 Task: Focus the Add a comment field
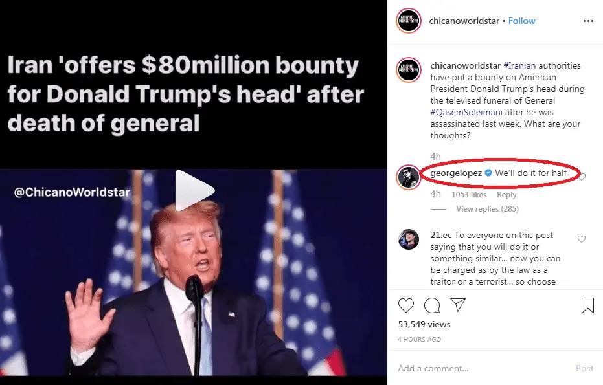click(x=483, y=368)
